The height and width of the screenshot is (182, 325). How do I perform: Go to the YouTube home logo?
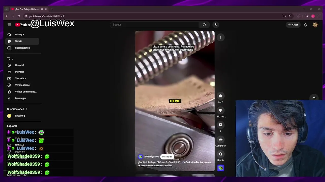pyautogui.click(x=23, y=25)
